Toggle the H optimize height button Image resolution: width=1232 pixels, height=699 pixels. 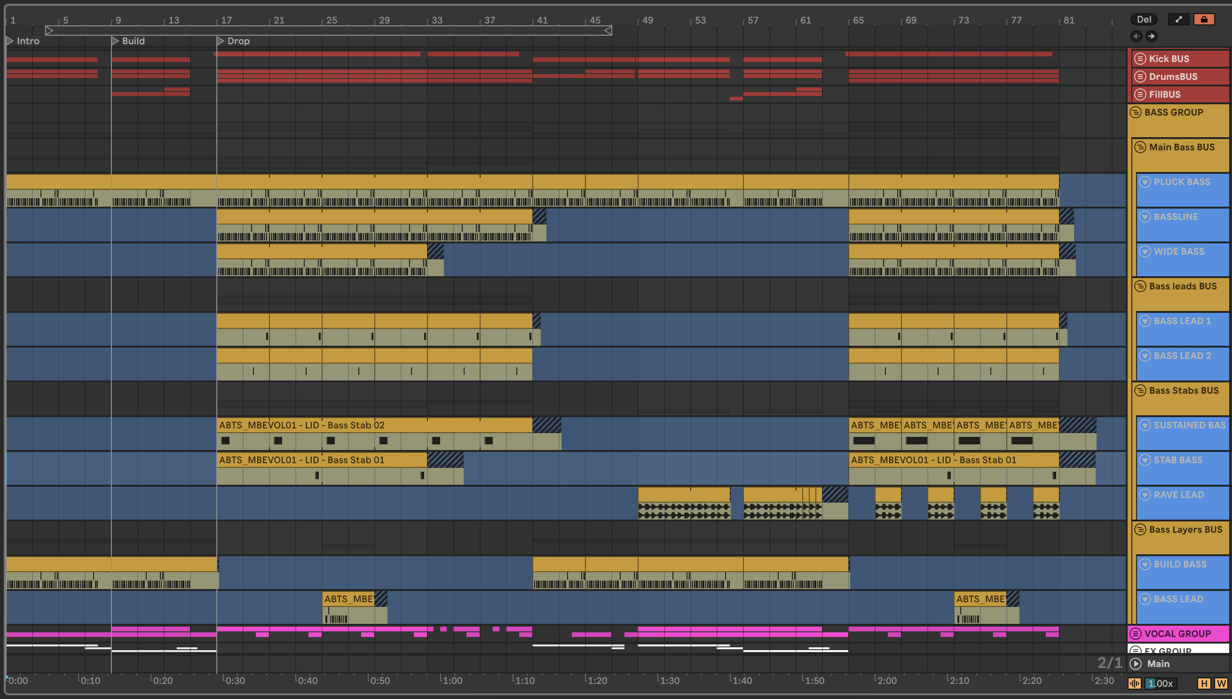[x=1204, y=683]
